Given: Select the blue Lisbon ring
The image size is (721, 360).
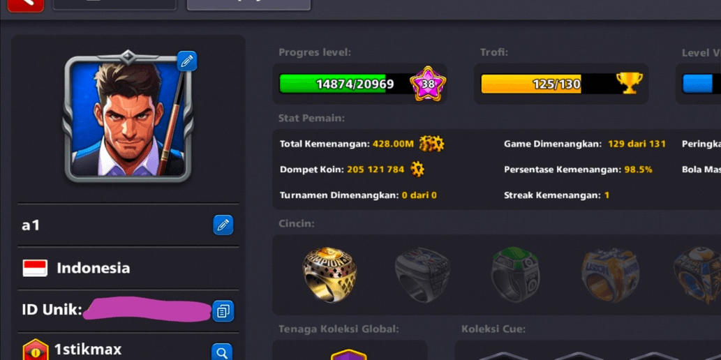Looking at the screenshot, I should click(609, 275).
